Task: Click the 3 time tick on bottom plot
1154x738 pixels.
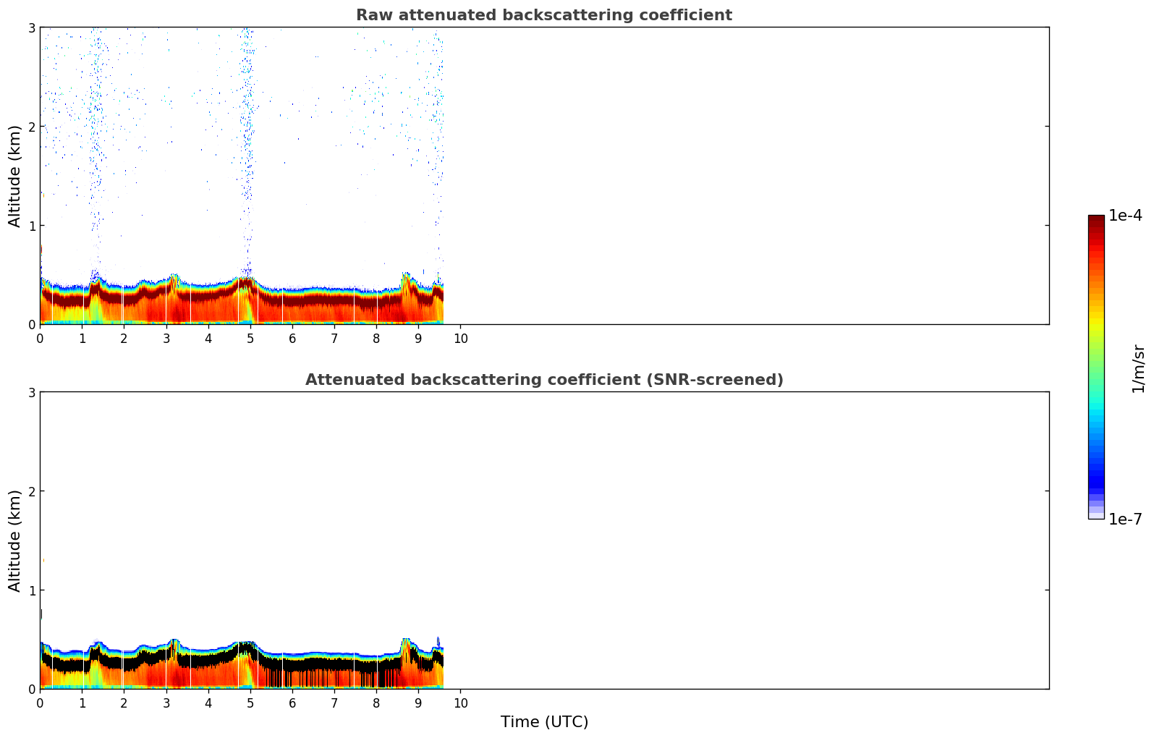Action: coord(166,703)
